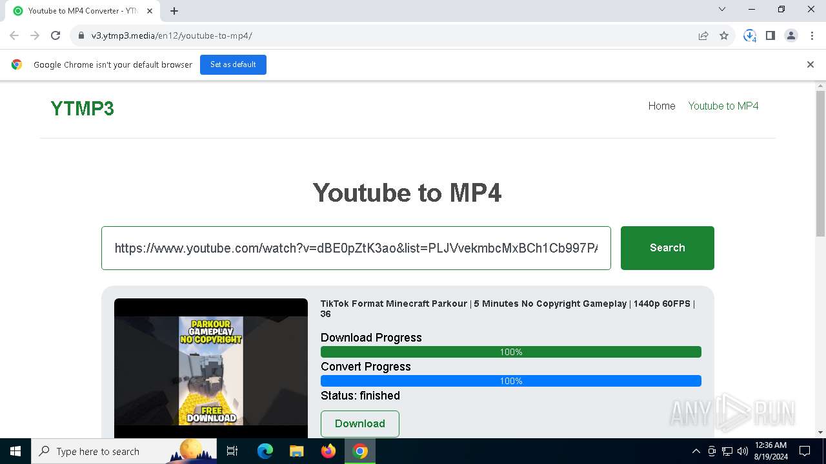Click the blue Convert Progress bar

point(511,381)
